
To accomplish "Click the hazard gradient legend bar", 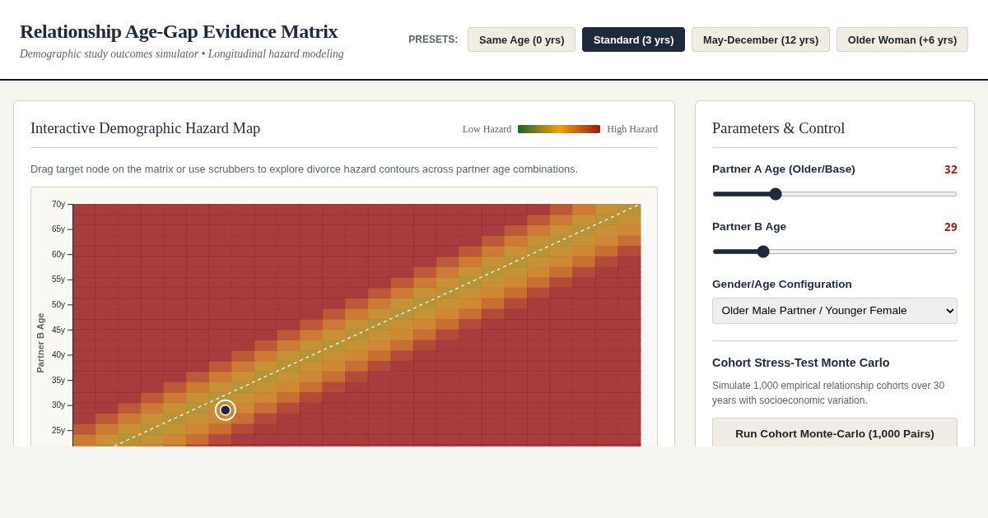I will pos(559,129).
